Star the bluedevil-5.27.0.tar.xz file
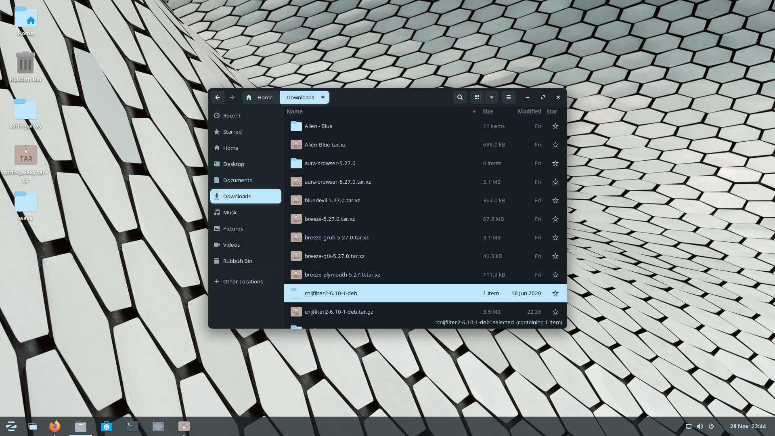The height and width of the screenshot is (436, 775). 555,201
